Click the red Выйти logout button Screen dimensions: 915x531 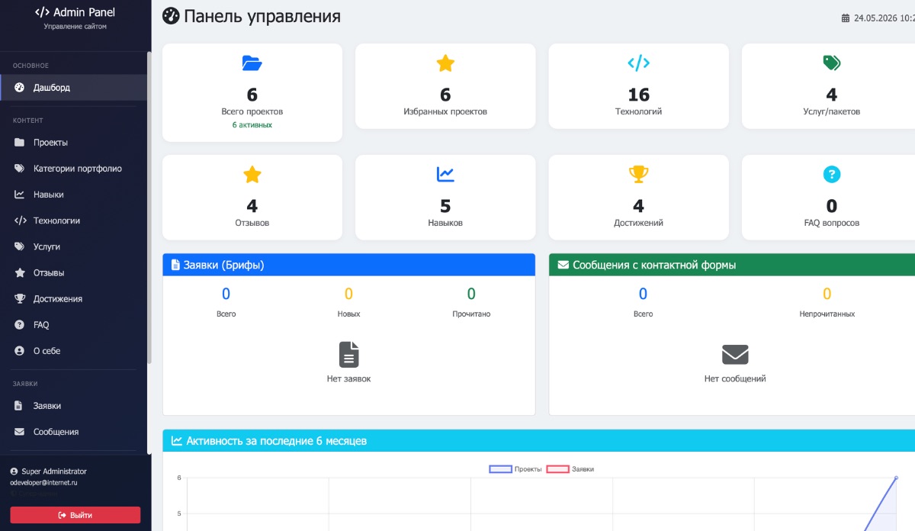[75, 515]
